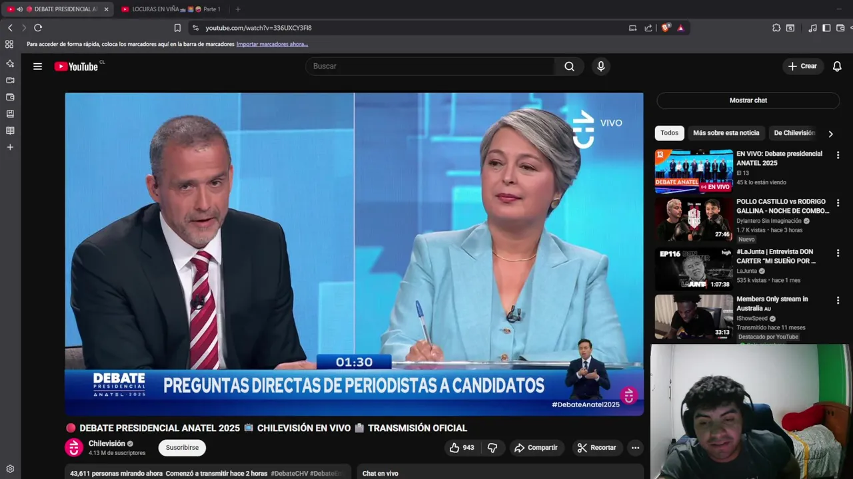Image resolution: width=853 pixels, height=479 pixels.
Task: Open the reading list in the sidebar
Action: 10,130
